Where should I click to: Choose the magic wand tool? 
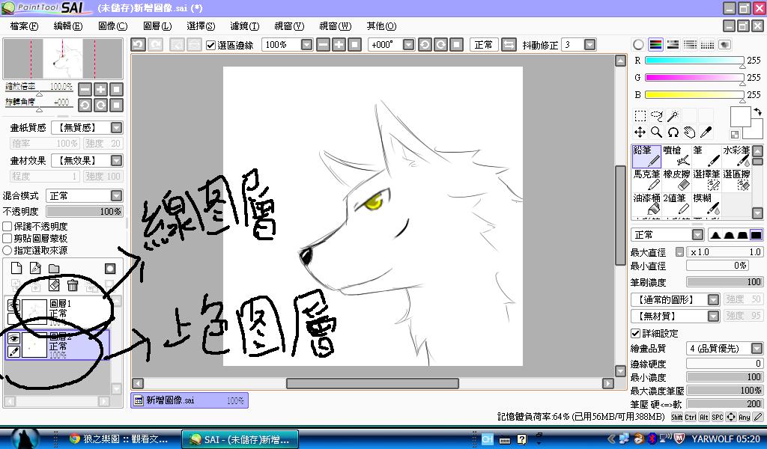click(x=673, y=116)
